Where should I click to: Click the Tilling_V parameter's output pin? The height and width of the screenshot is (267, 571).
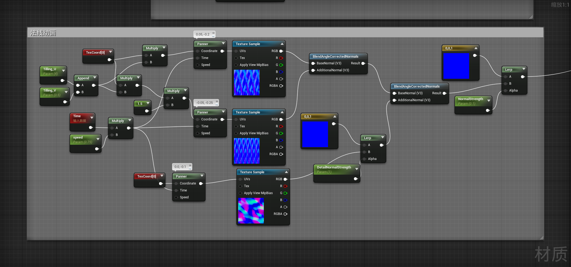pos(65,102)
